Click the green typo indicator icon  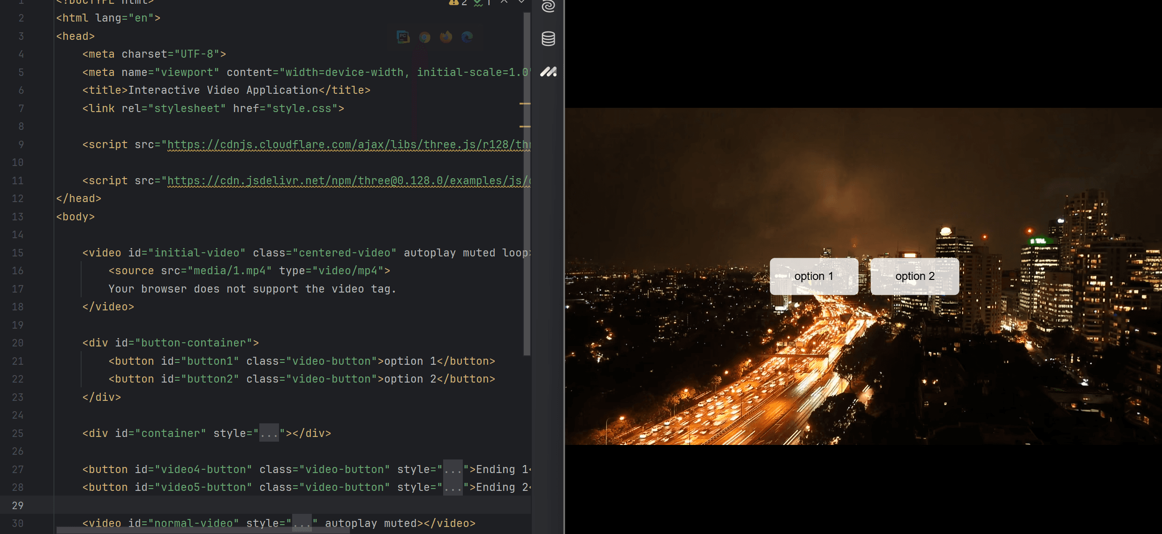pyautogui.click(x=478, y=3)
